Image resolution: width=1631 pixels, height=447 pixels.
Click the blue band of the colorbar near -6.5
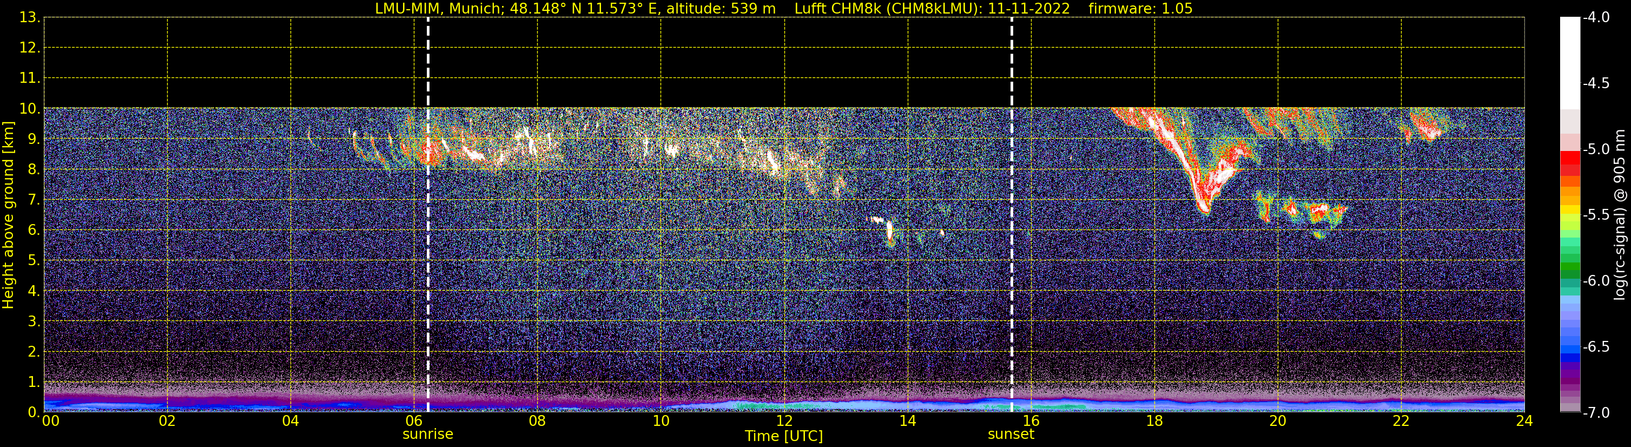1569,350
